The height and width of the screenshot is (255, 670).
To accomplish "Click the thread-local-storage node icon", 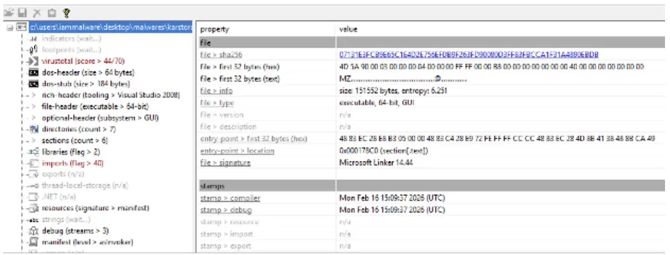I will coord(33,186).
